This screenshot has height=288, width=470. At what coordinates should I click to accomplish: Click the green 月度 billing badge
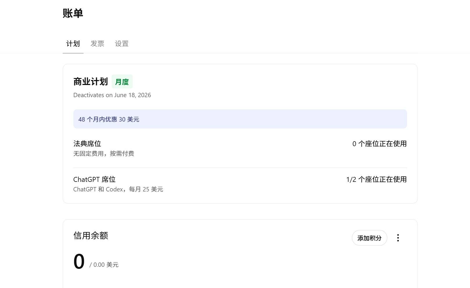pos(122,82)
